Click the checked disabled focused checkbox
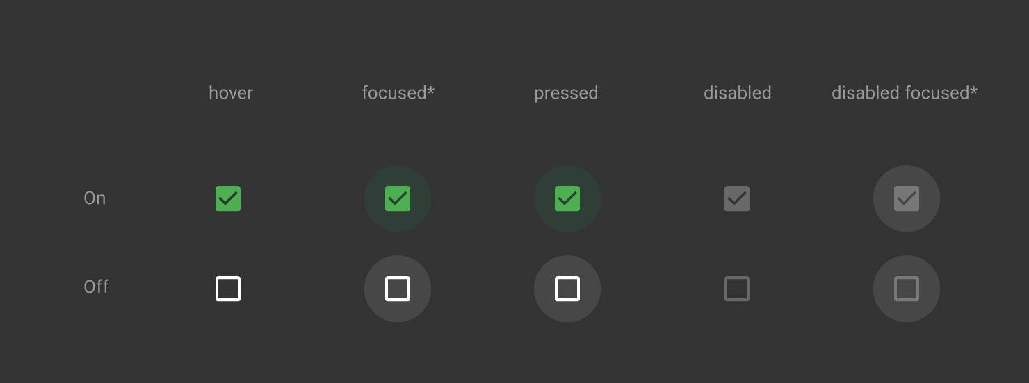Viewport: 1029px width, 383px height. coord(907,198)
